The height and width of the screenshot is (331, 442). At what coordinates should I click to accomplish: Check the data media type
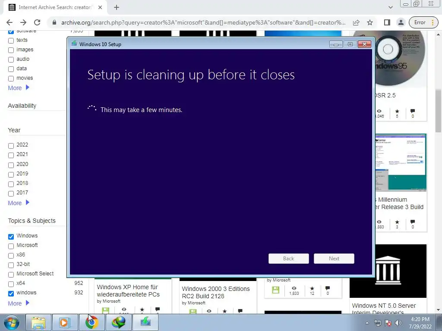point(11,69)
